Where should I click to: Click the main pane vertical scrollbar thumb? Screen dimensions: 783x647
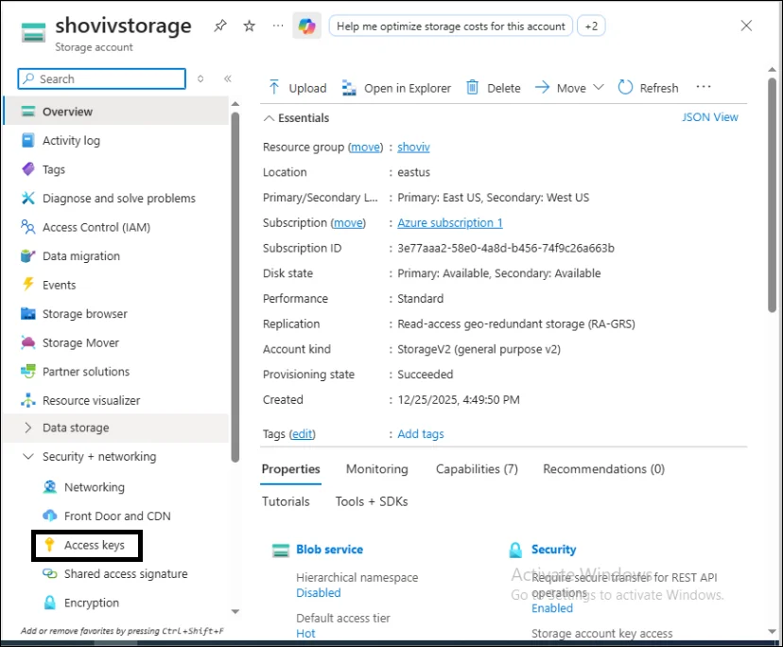coord(772,195)
